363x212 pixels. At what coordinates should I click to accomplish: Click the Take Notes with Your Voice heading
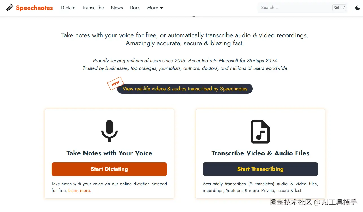[x=109, y=153]
